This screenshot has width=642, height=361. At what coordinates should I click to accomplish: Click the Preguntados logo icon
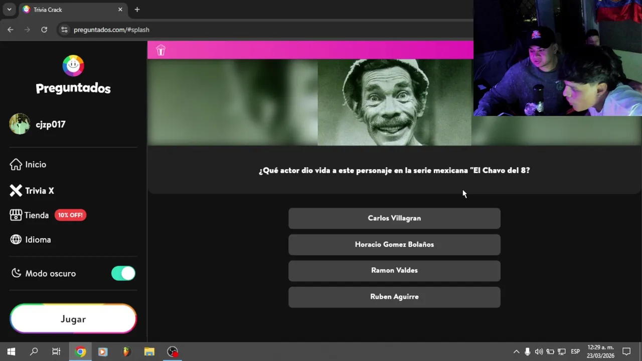pyautogui.click(x=73, y=66)
